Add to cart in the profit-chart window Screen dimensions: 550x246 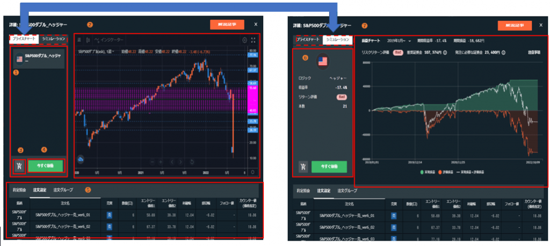coord(303,167)
